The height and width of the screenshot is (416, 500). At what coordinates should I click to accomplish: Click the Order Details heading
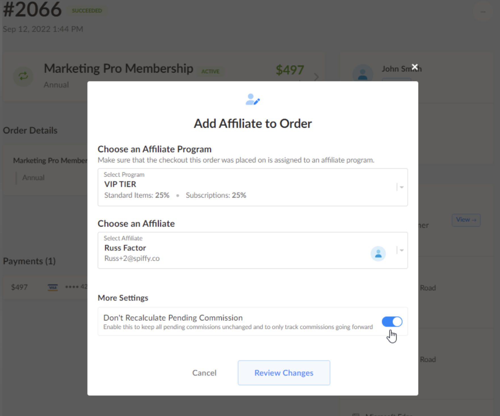pyautogui.click(x=30, y=130)
